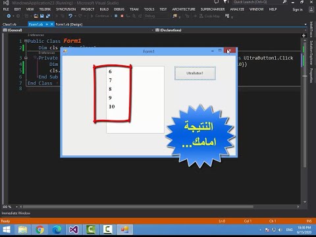Click the notifications flag icon
This screenshot has height=237, width=316.
pos(226,2)
